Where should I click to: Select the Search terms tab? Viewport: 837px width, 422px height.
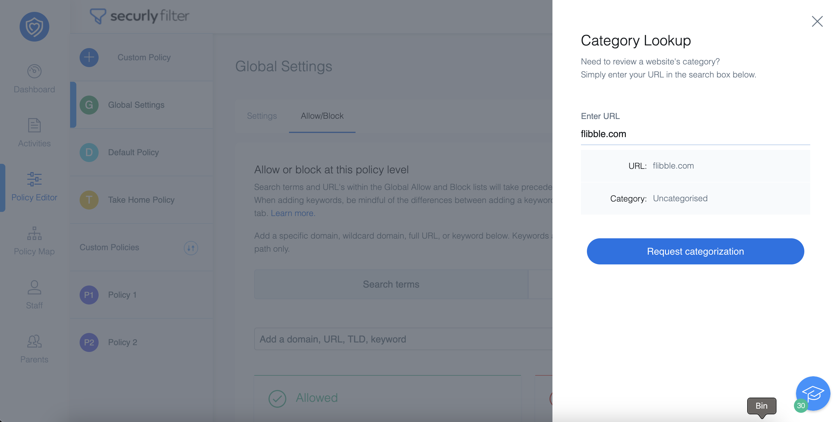[391, 284]
